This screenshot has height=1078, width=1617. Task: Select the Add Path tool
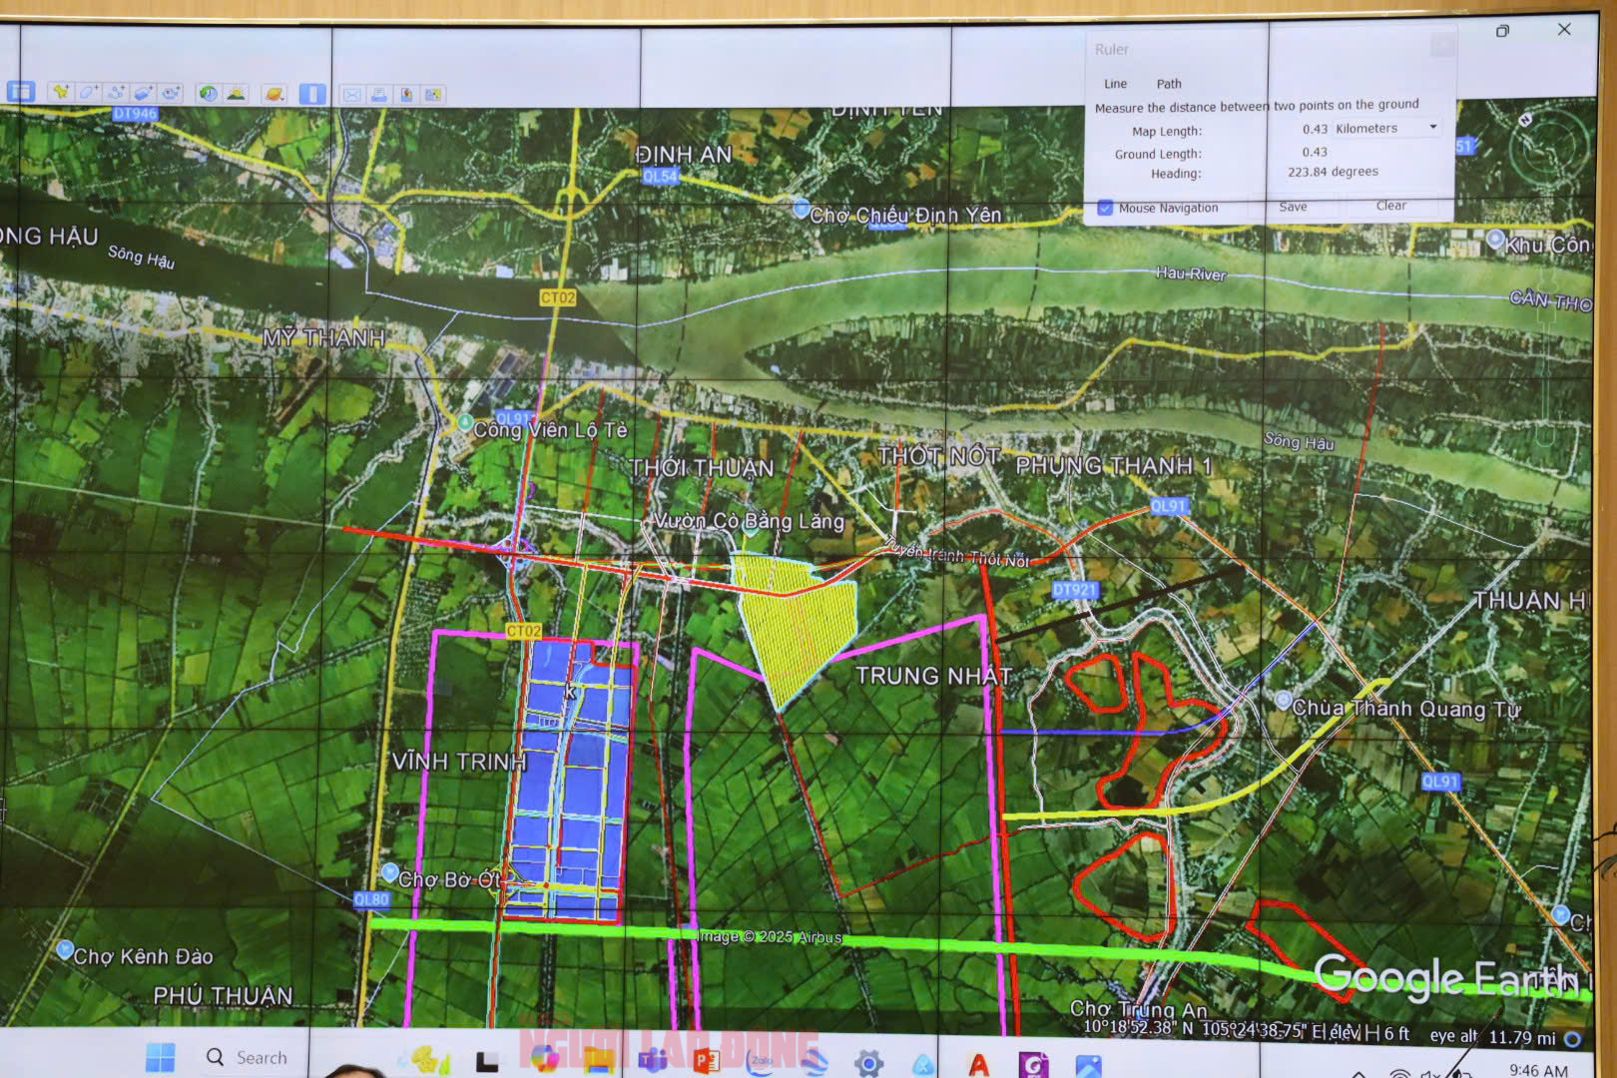[x=116, y=93]
